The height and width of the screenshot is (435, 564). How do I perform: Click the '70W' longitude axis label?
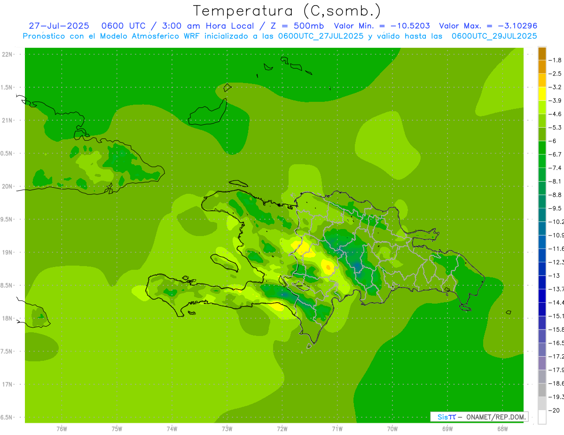[x=392, y=429]
